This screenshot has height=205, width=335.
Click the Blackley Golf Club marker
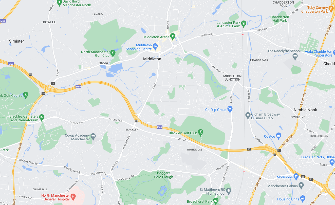[x=201, y=132]
